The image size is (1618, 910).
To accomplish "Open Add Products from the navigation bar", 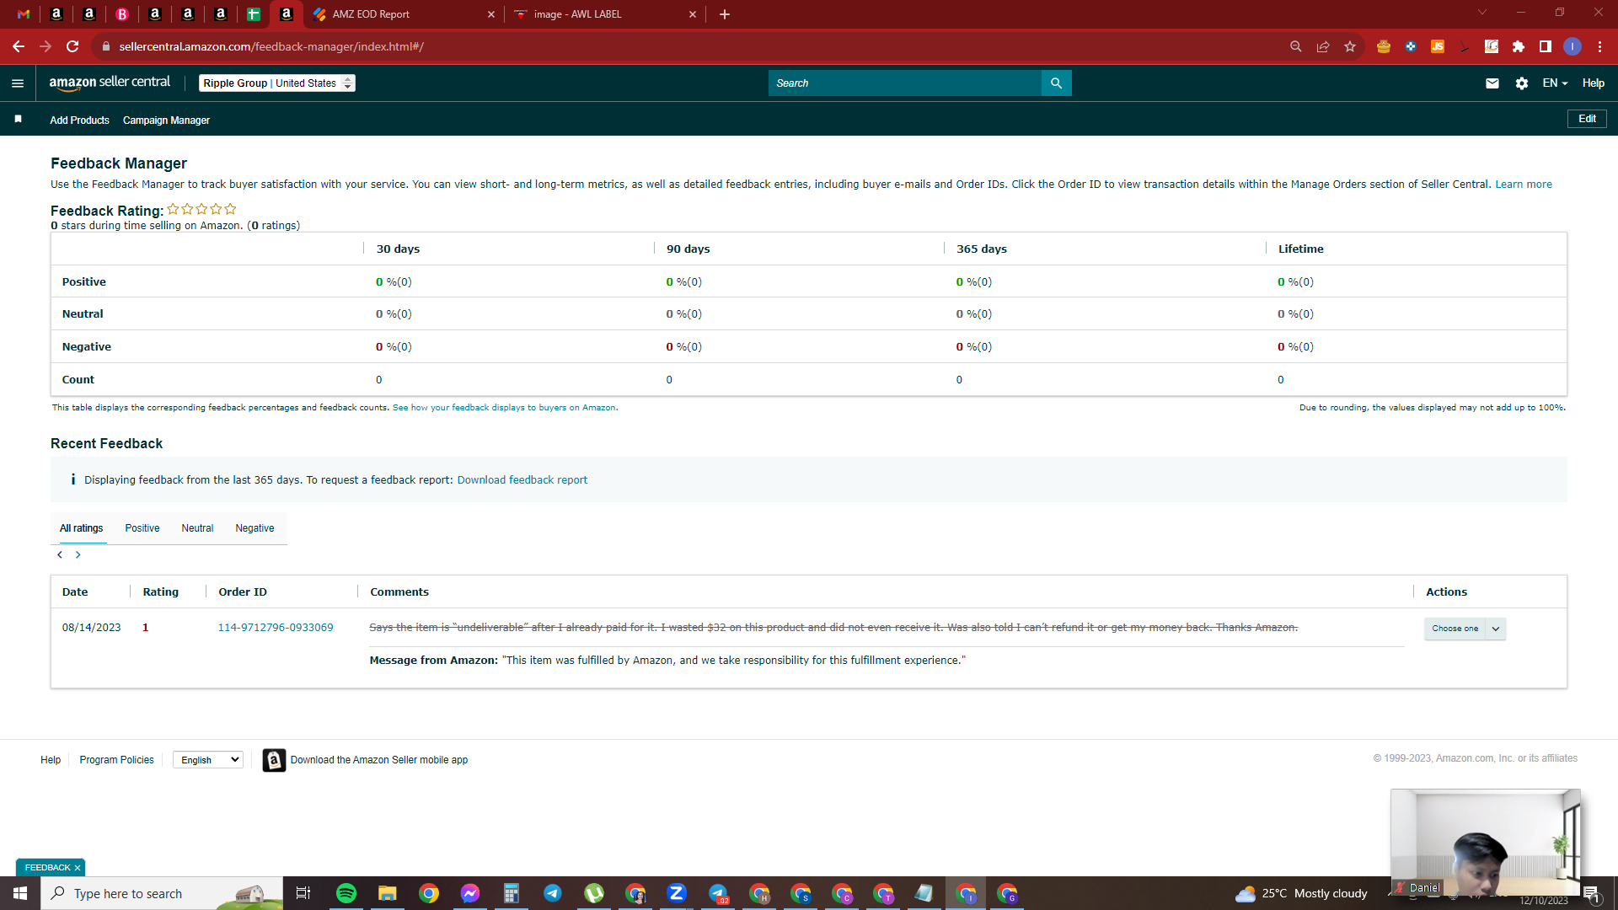I will point(79,120).
